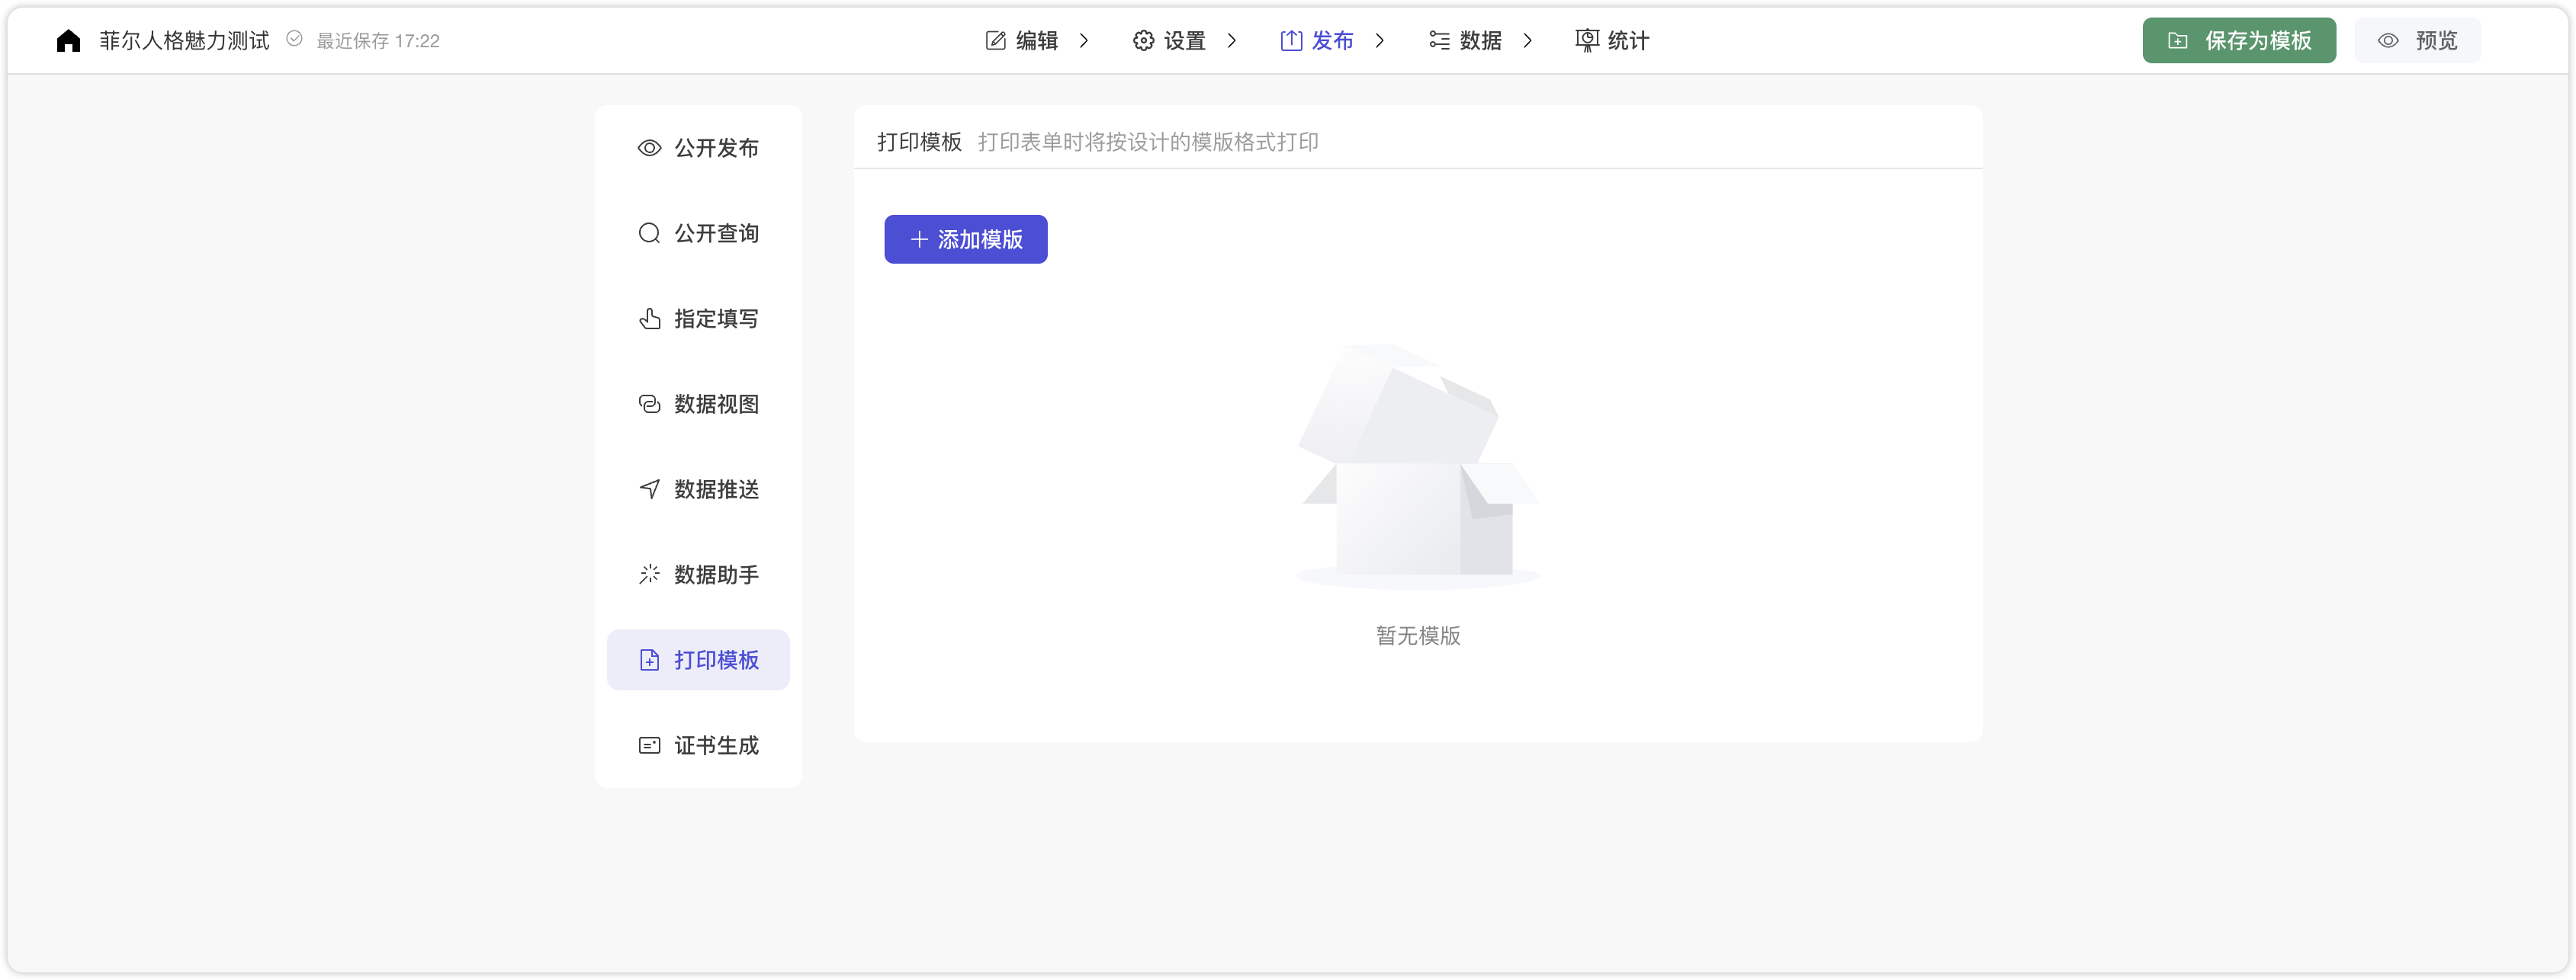Click the certificate icon beside 证书生成
The height and width of the screenshot is (980, 2576).
pyautogui.click(x=649, y=745)
